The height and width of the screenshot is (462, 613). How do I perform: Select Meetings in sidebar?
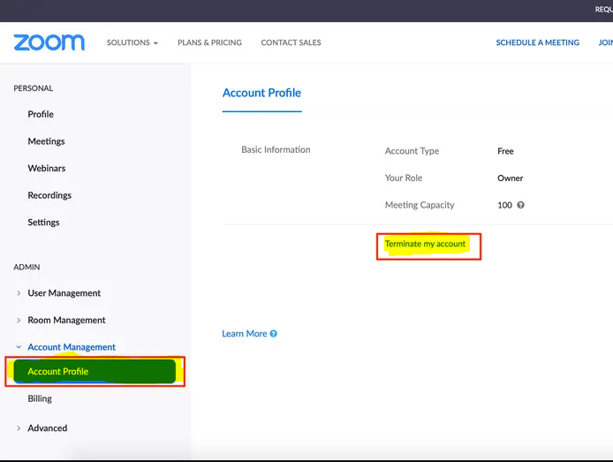tap(46, 141)
